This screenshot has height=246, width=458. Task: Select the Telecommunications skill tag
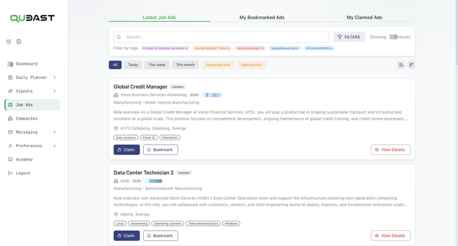click(x=203, y=224)
